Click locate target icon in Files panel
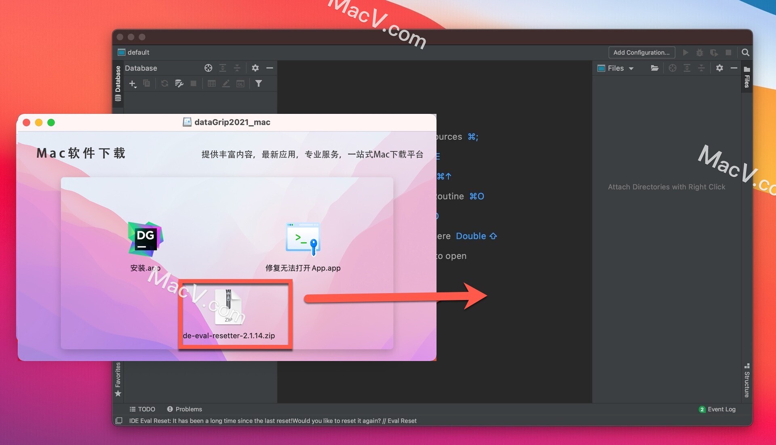The width and height of the screenshot is (776, 445). (x=673, y=68)
